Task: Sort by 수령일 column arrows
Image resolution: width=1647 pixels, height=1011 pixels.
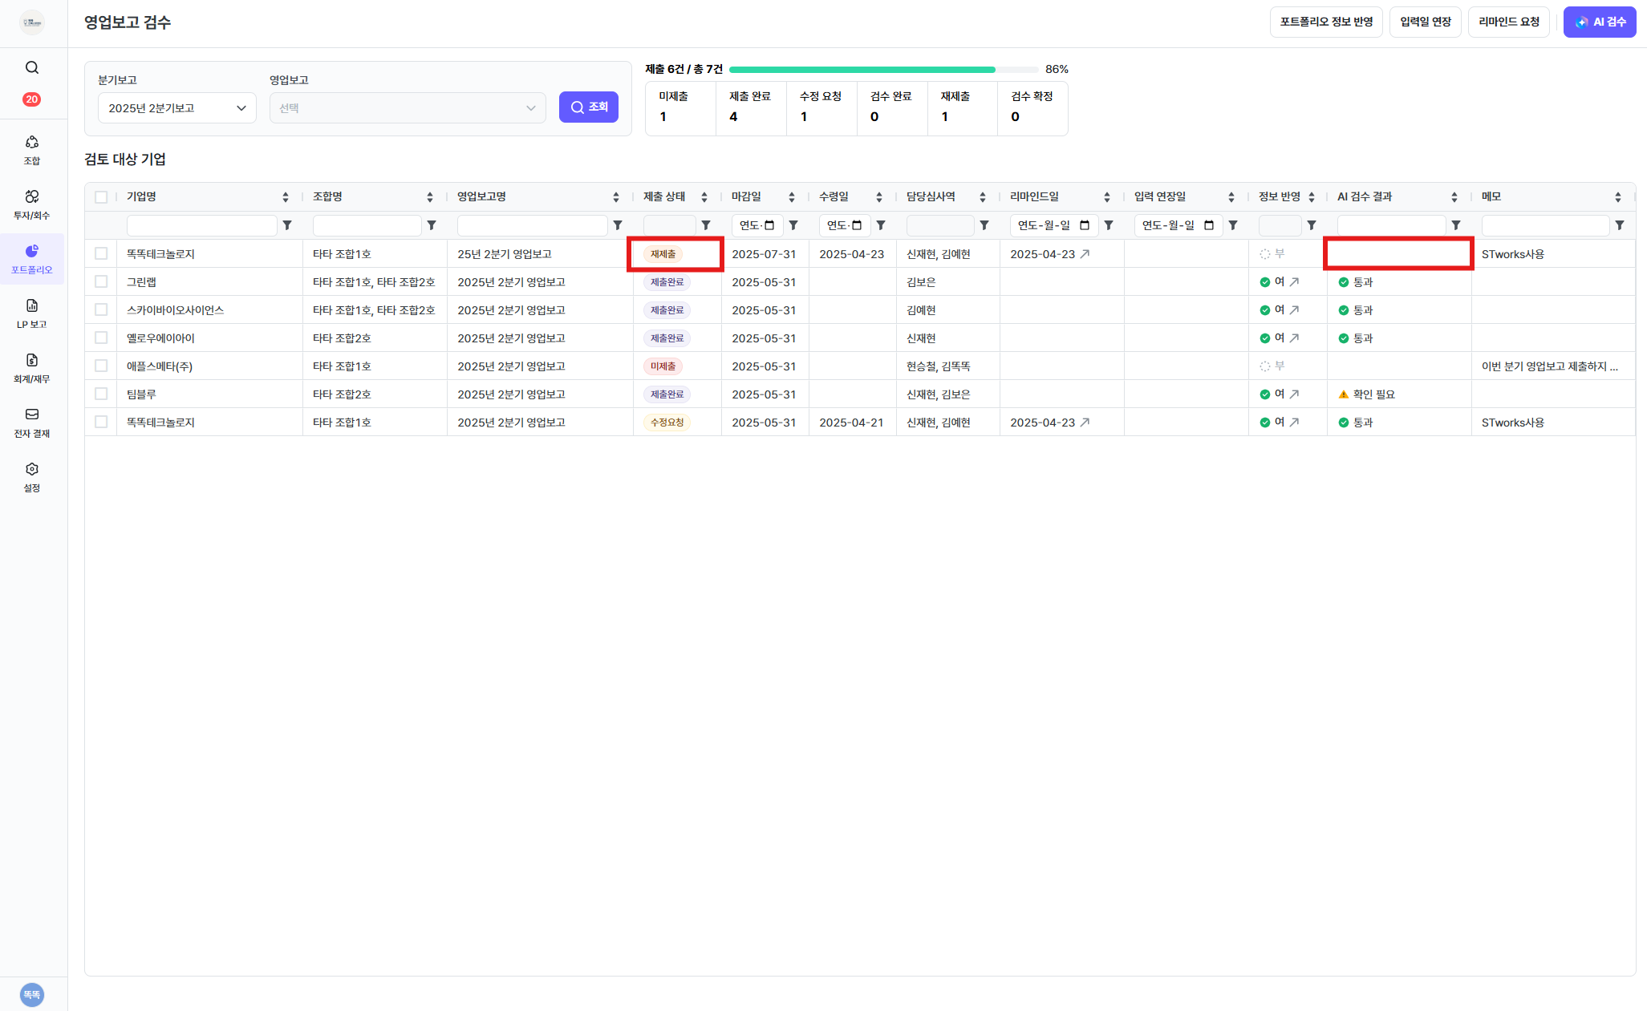Action: 879,197
